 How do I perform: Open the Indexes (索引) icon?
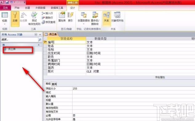70,17
